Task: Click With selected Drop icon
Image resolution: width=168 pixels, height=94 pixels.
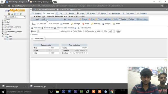Action: pyautogui.click(x=83, y=24)
